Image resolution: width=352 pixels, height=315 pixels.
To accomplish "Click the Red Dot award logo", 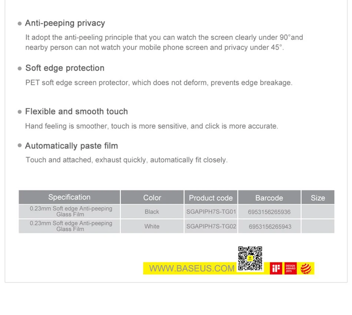I will 306,268.
